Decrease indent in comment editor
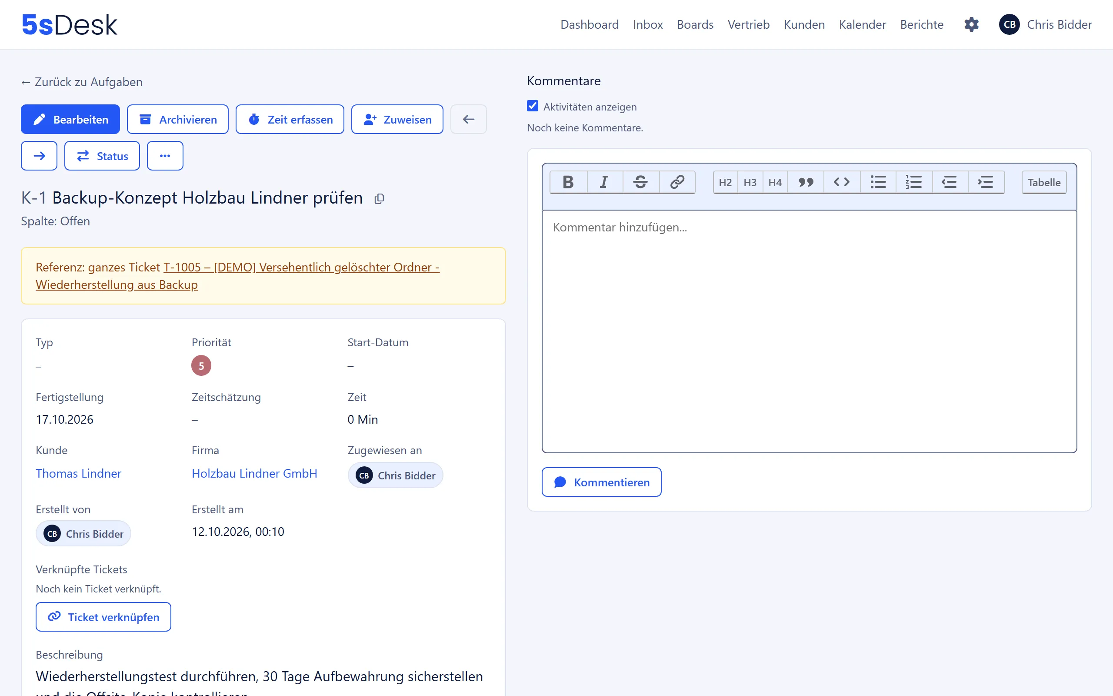The width and height of the screenshot is (1113, 696). click(x=950, y=182)
